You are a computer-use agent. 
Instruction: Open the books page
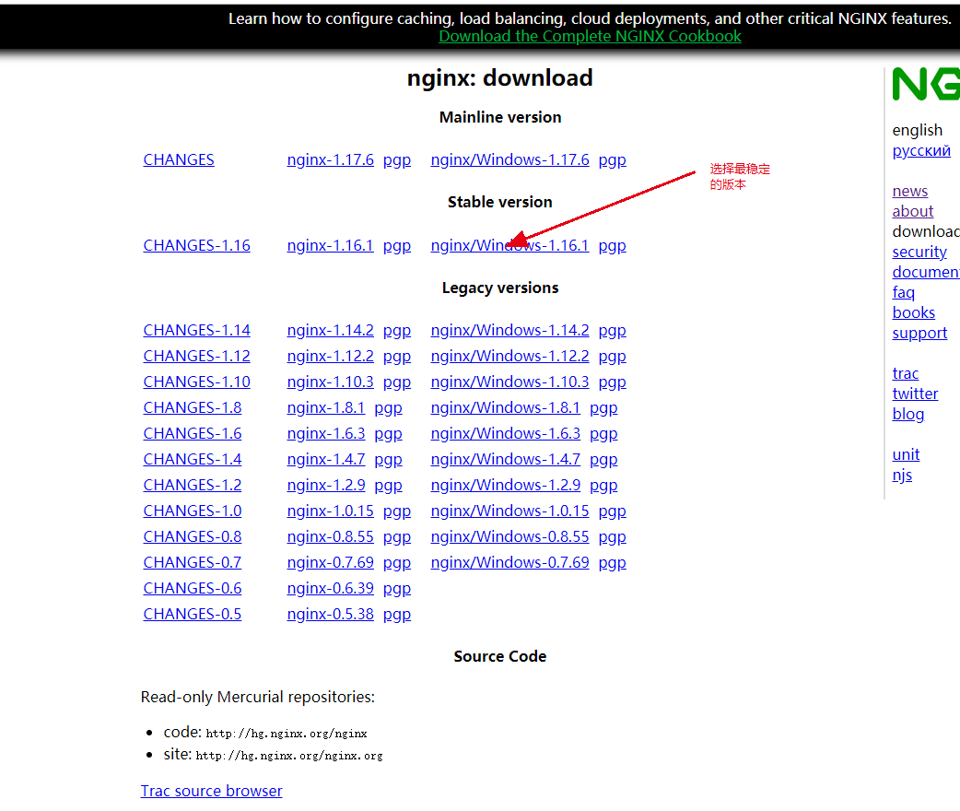click(913, 312)
